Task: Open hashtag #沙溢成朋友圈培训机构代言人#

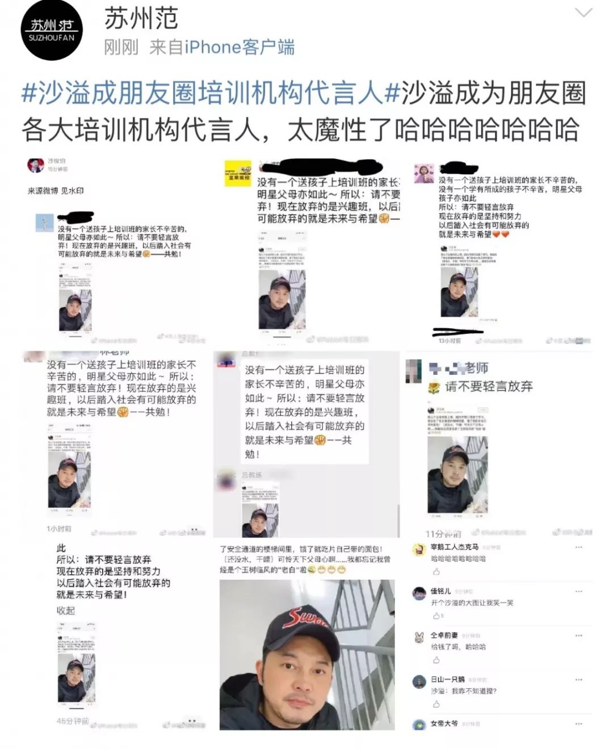Action: click(x=203, y=94)
